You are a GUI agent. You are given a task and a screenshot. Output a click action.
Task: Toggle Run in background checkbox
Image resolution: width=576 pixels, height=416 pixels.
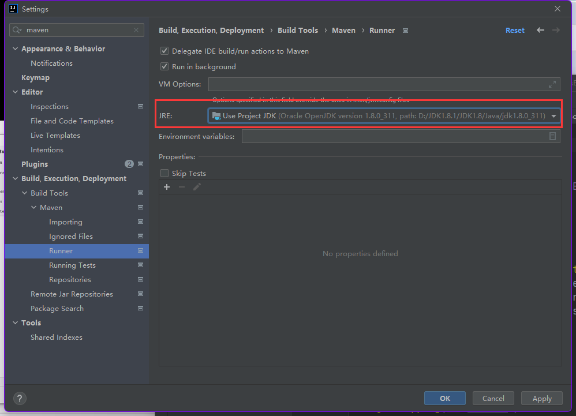pyautogui.click(x=164, y=67)
